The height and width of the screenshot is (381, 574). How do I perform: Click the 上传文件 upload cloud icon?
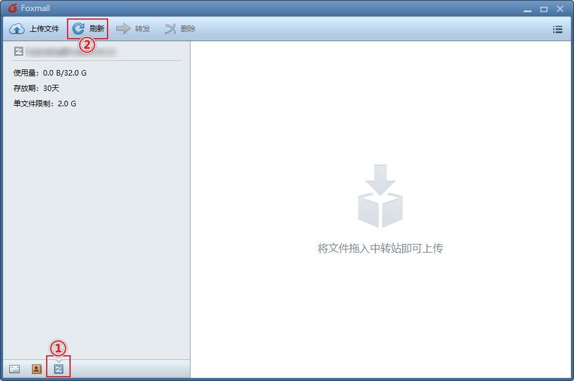click(x=17, y=29)
